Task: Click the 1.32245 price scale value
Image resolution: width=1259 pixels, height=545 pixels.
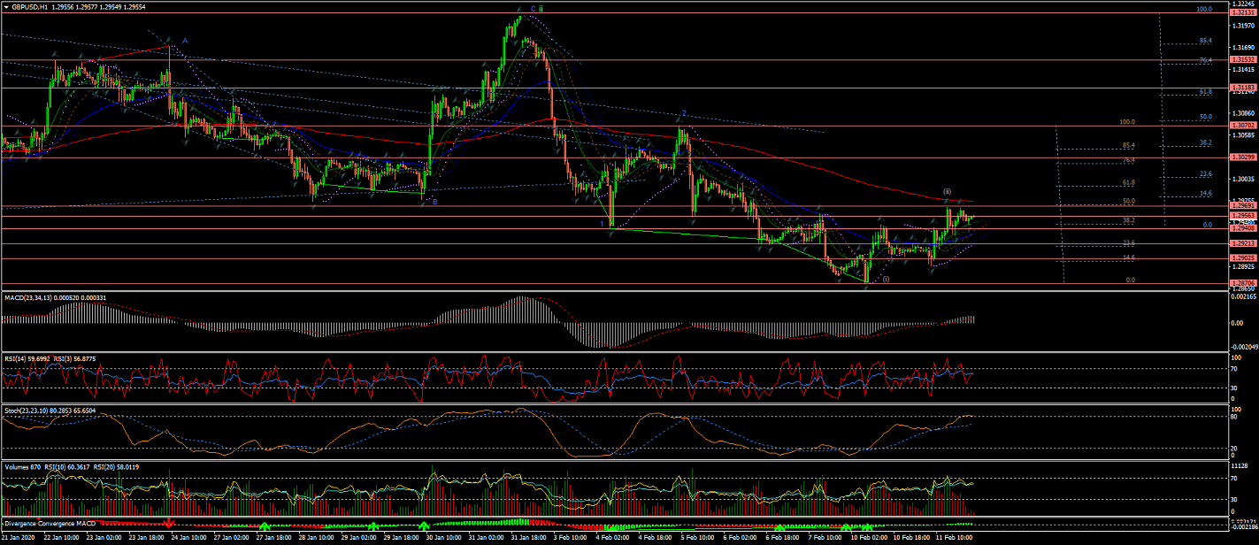Action: (1242, 4)
